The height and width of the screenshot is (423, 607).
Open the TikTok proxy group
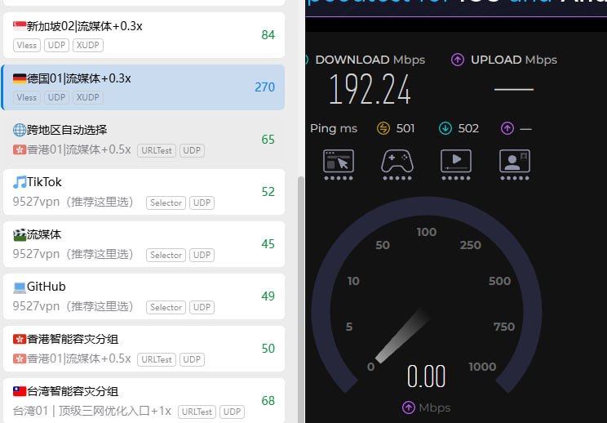coord(144,192)
